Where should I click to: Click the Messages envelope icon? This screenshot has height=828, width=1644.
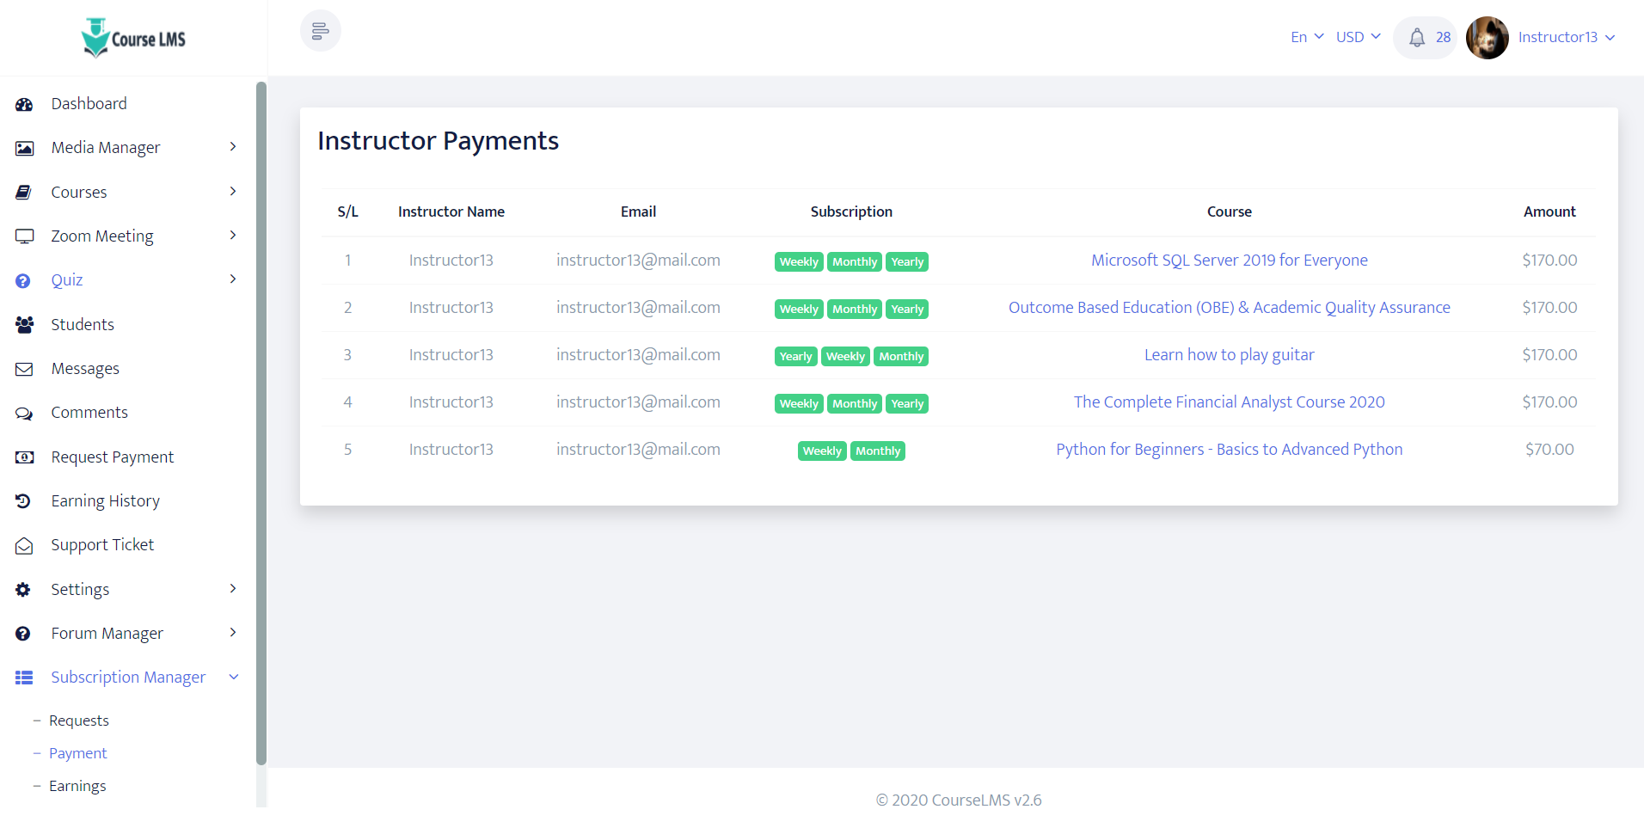tap(24, 369)
